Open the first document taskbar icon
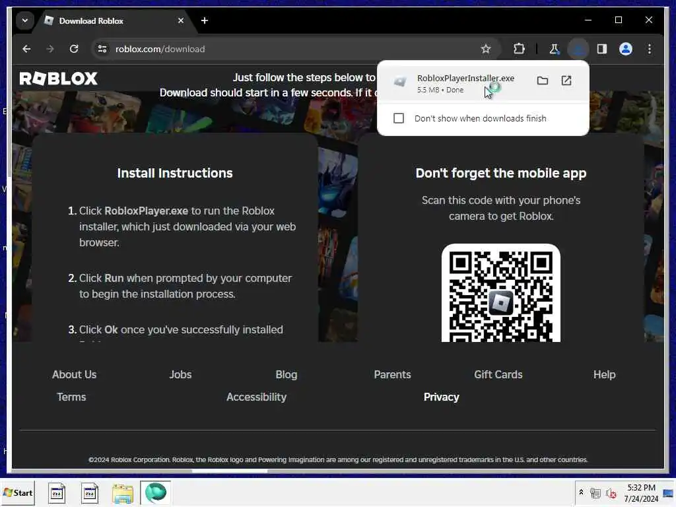This screenshot has height=507, width=676. 57,492
